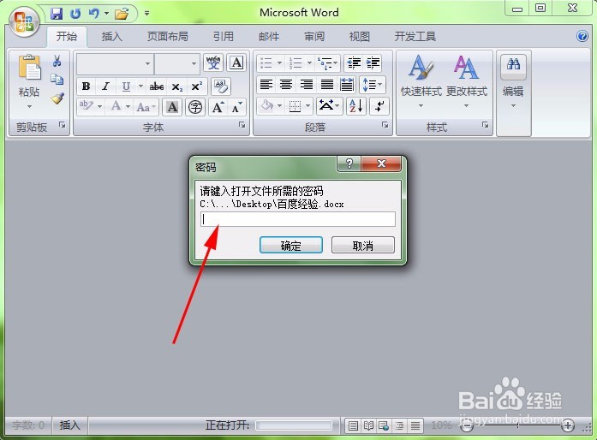Click the bullets list icon
This screenshot has height=440, width=597.
(x=266, y=62)
